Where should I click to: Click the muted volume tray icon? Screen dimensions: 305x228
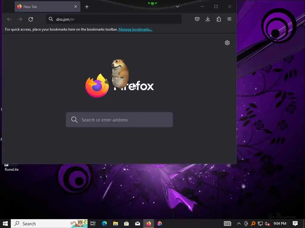pyautogui.click(x=267, y=224)
